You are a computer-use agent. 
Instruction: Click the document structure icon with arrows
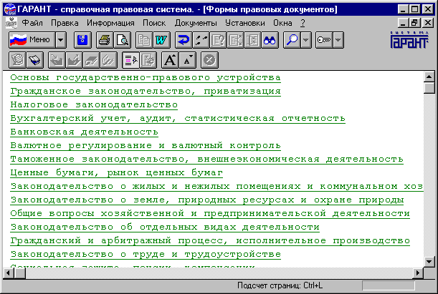coord(235,40)
